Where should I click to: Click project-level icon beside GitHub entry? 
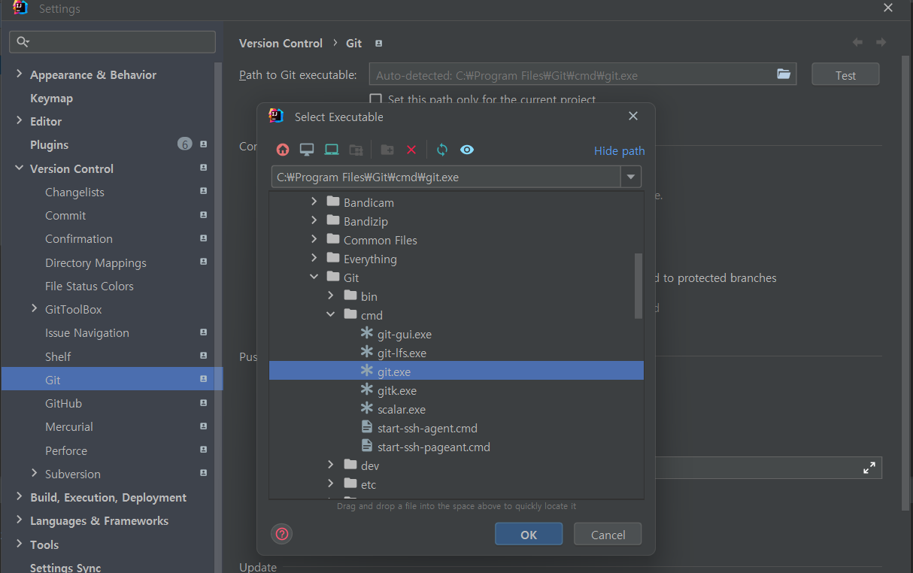(x=204, y=403)
